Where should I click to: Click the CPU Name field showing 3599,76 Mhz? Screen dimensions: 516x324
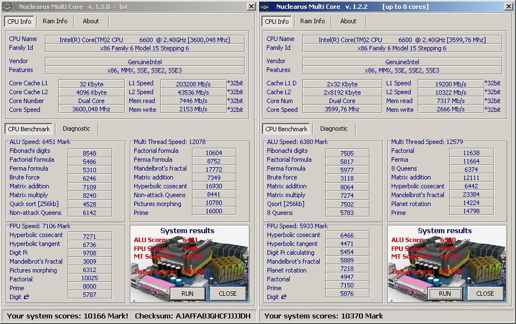point(402,40)
